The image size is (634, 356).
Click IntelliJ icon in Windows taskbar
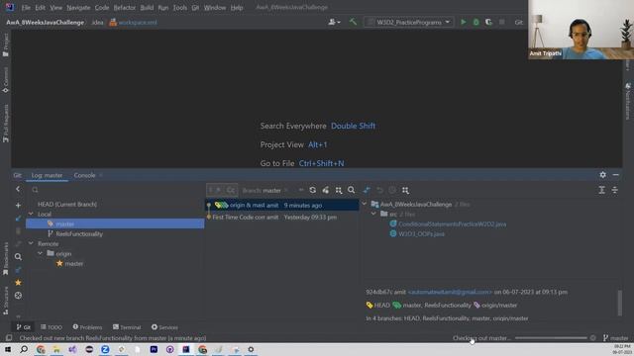coord(186,349)
